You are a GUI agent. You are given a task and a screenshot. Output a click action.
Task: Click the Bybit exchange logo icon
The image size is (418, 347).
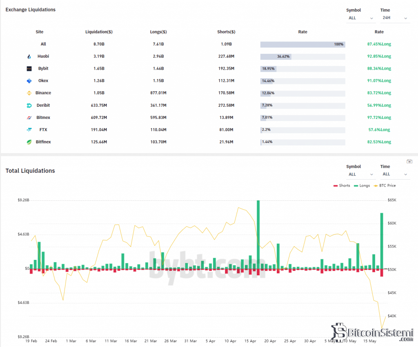point(29,69)
